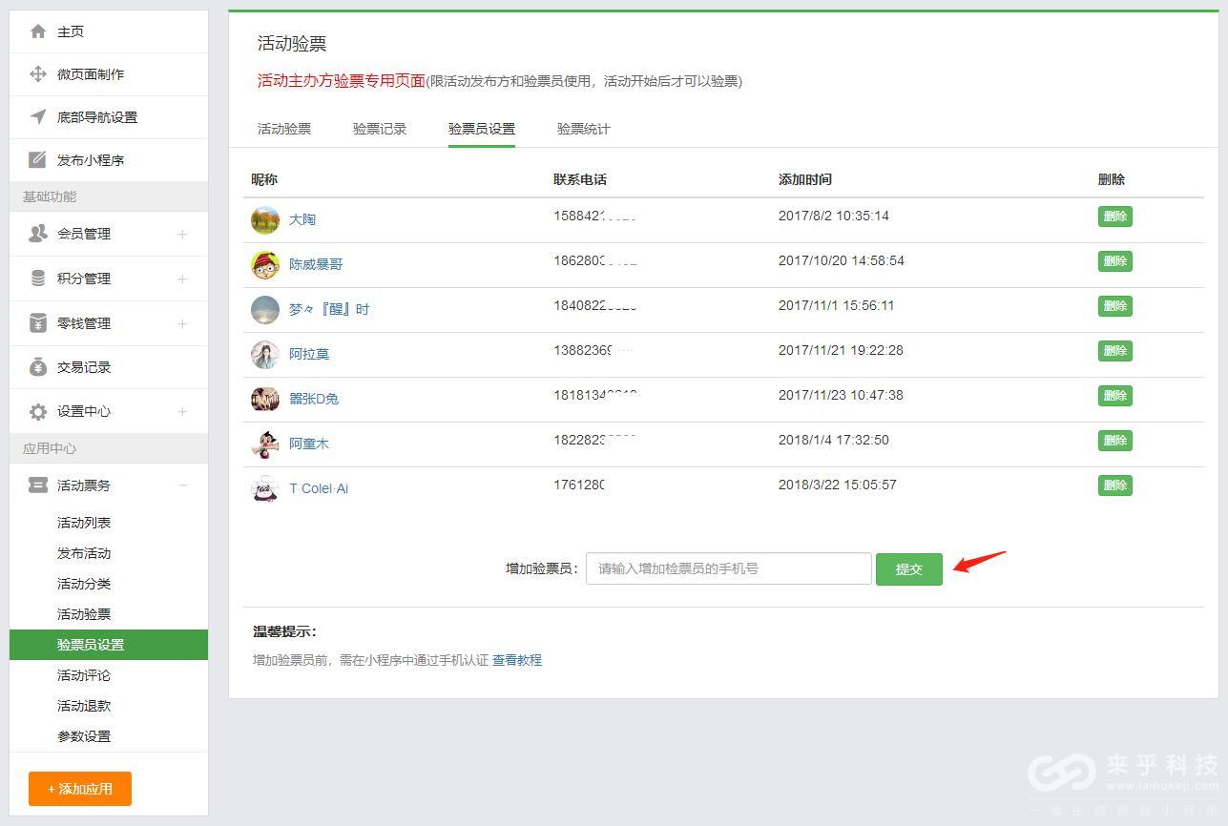Click the orange 添加应用 button
Screen dimensions: 1228x826
coord(80,789)
